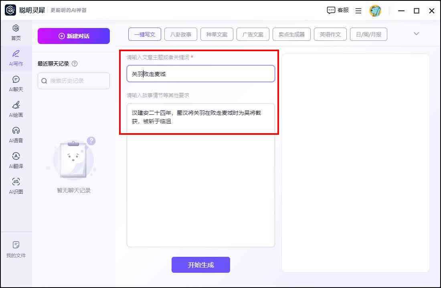Click the 聪明灵犀 app logo
This screenshot has width=441, height=288.
[10, 10]
